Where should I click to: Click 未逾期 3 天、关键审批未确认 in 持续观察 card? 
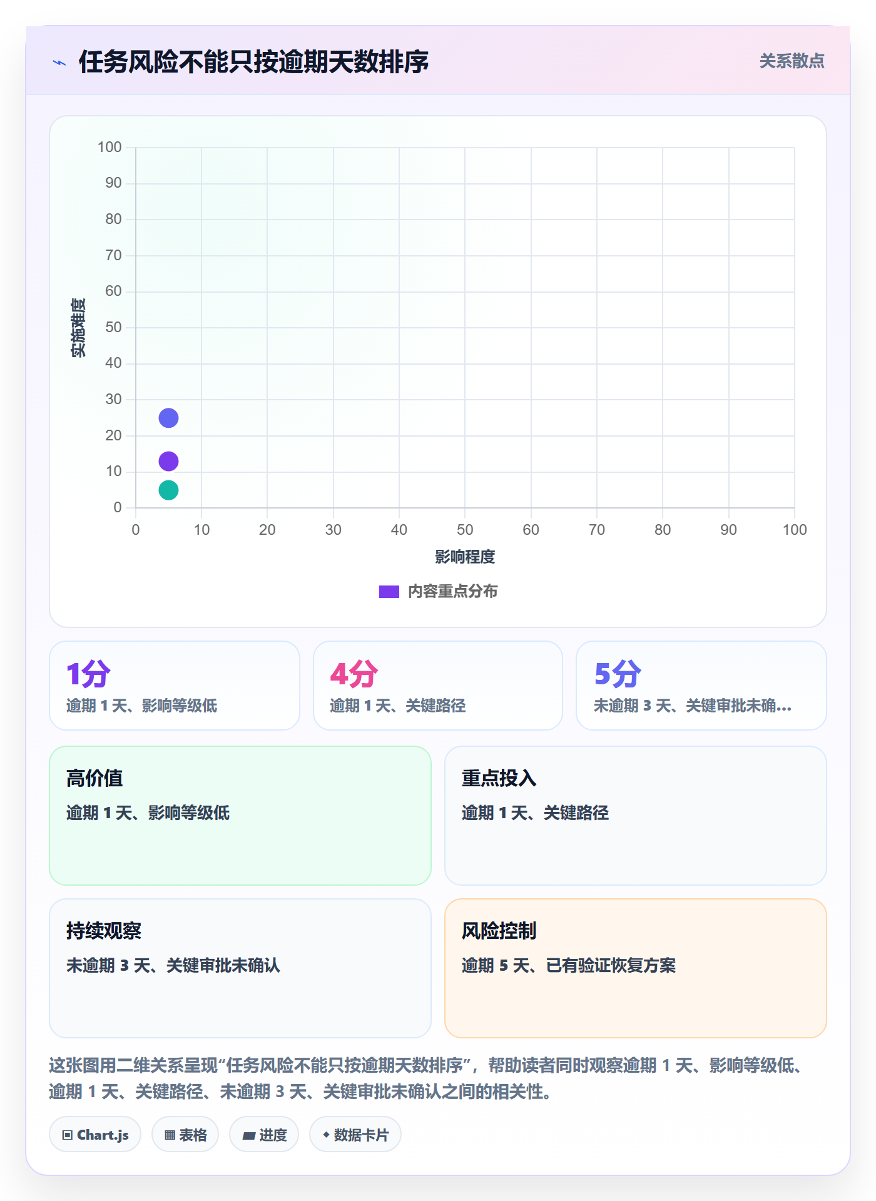pyautogui.click(x=173, y=965)
